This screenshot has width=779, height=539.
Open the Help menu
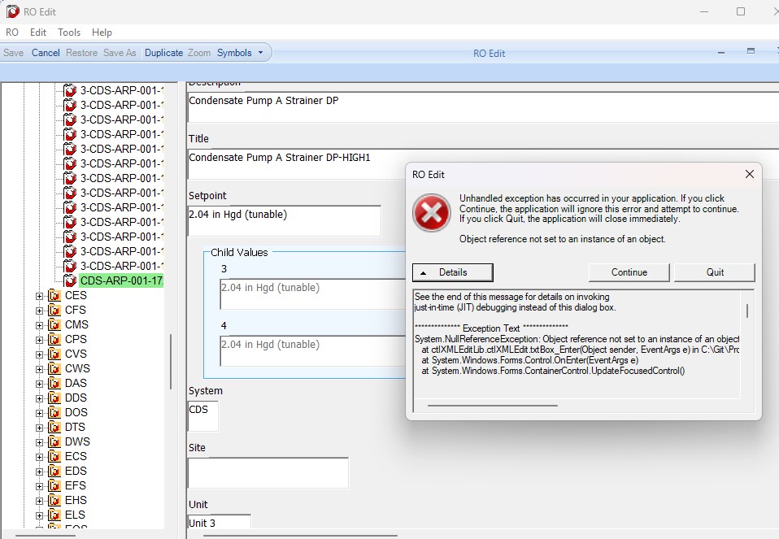[x=102, y=33]
